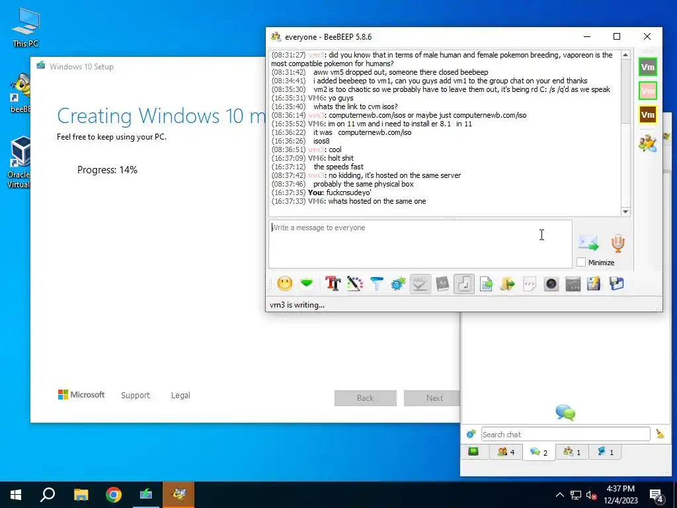Open the font color pencil tool
The height and width of the screenshot is (508, 677).
coord(355,284)
